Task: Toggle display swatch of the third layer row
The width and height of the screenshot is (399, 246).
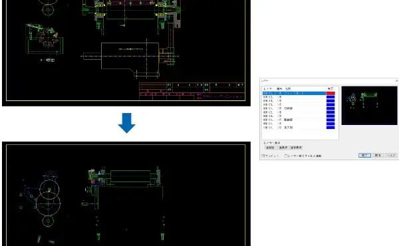Action: click(x=331, y=101)
